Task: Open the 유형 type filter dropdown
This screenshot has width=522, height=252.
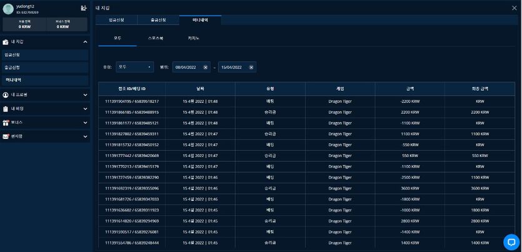Action: pos(135,68)
